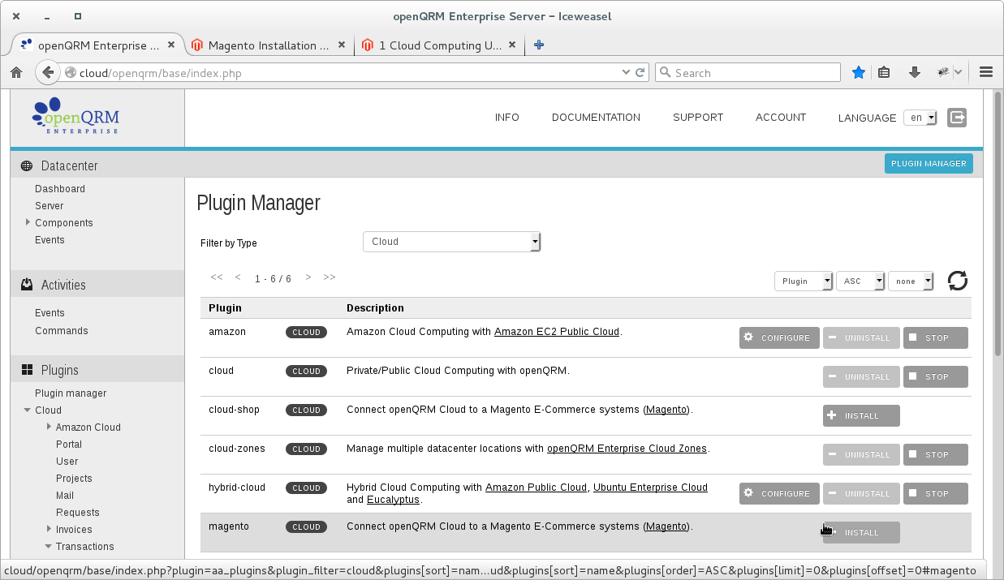Image resolution: width=1004 pixels, height=580 pixels.
Task: Click the Home icon in browser toolbar
Action: tap(16, 72)
